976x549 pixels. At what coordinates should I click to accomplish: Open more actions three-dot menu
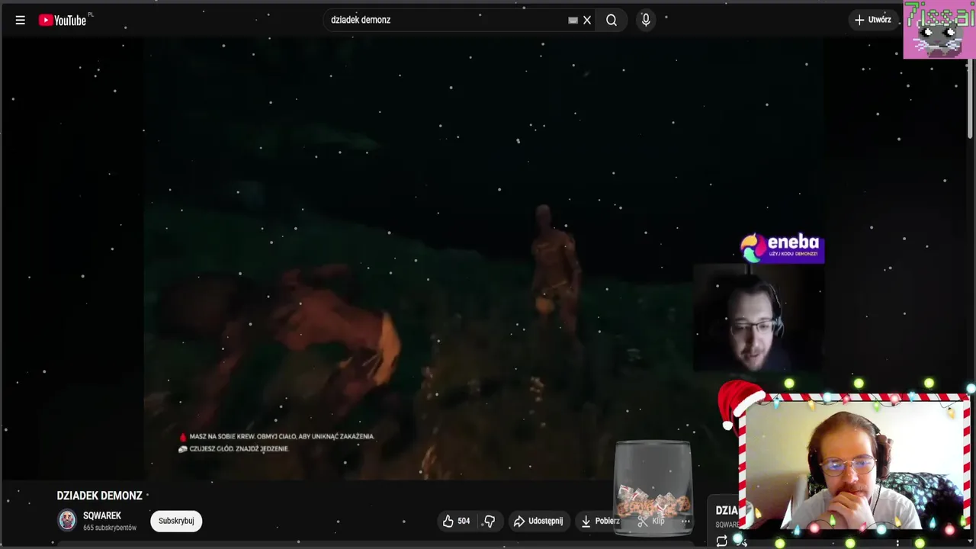click(x=685, y=521)
